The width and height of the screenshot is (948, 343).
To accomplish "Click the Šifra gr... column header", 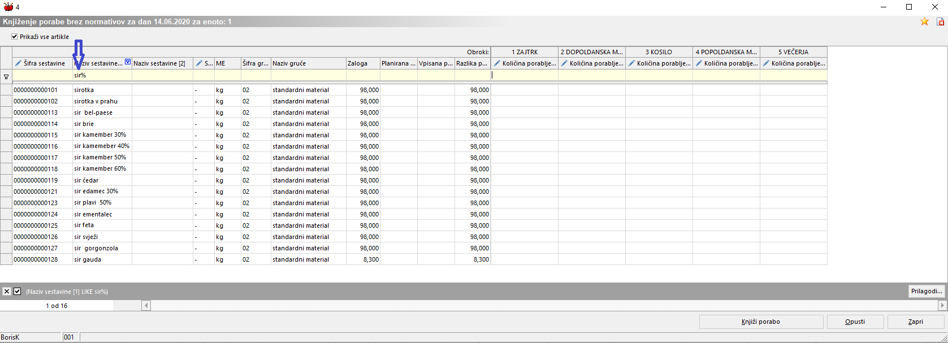I will pyautogui.click(x=256, y=63).
